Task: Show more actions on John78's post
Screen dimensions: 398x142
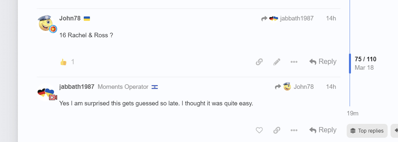Action: pos(294,62)
